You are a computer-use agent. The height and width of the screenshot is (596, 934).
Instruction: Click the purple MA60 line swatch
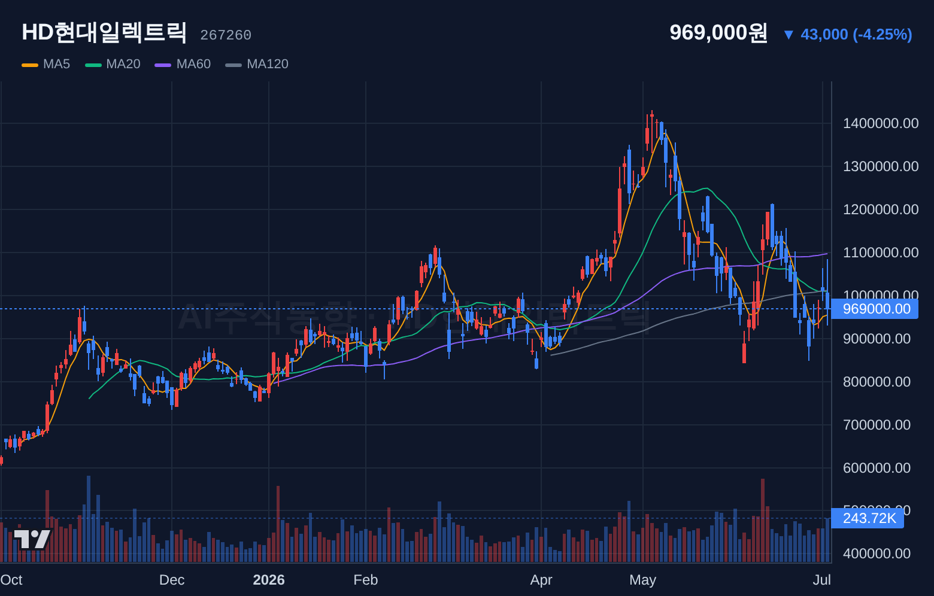[163, 65]
